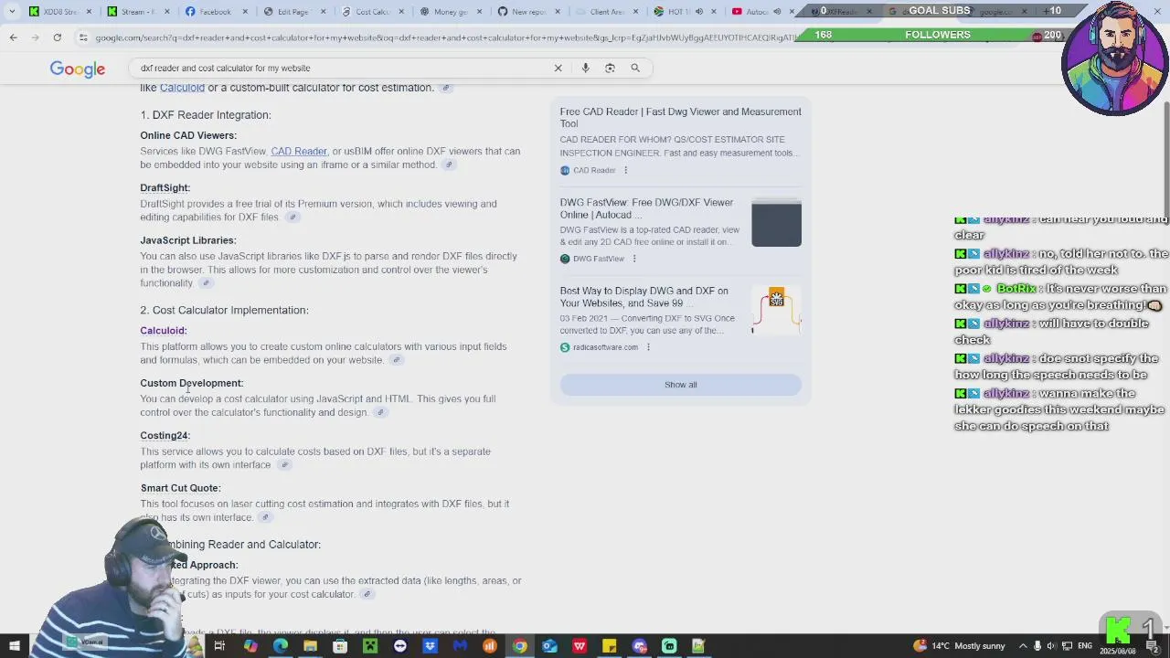1170x658 pixels.
Task: Switch to the Money ge tab
Action: click(x=450, y=12)
